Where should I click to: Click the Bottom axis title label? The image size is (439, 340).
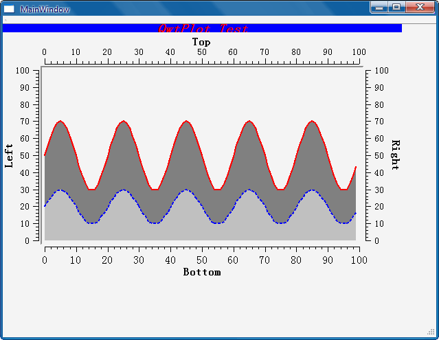tap(202, 272)
